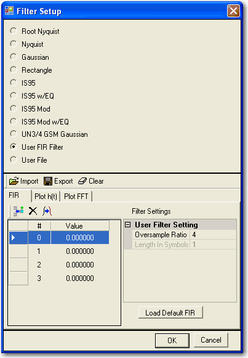Image resolution: width=248 pixels, height=358 pixels.
Task: Click the Export floppy disk icon
Action: [48, 181]
